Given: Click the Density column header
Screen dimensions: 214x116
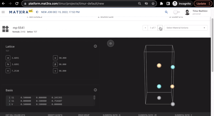Looking at the screenshot, I should pyautogui.click(x=55, y=115).
